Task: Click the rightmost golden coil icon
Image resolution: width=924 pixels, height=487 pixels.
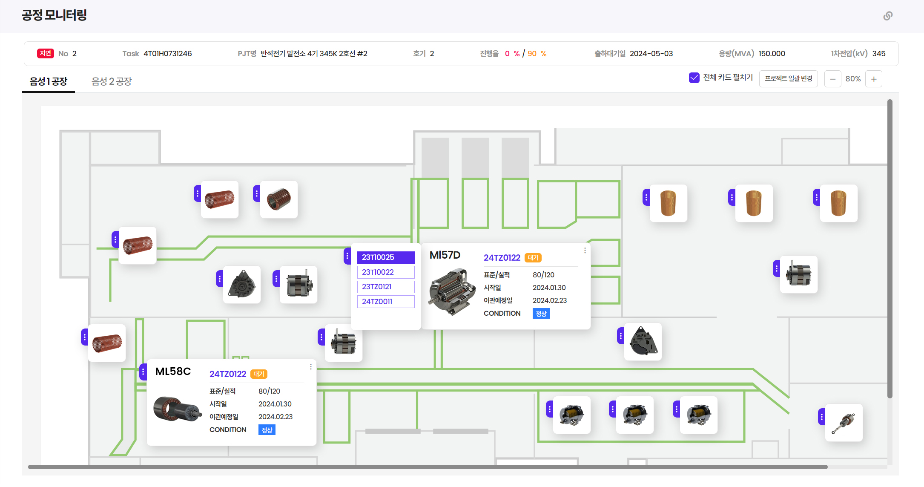Action: (838, 203)
